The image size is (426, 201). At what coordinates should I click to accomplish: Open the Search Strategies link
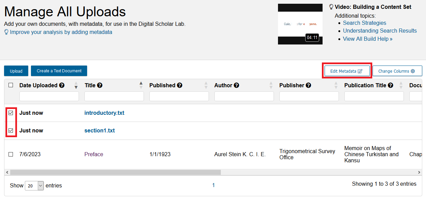364,23
